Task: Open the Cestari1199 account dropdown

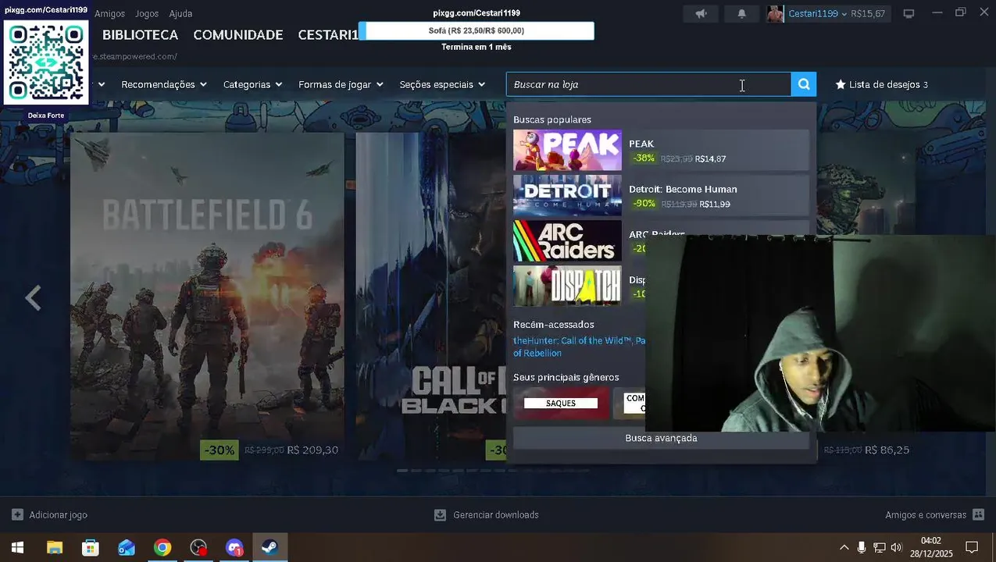Action: pyautogui.click(x=817, y=13)
